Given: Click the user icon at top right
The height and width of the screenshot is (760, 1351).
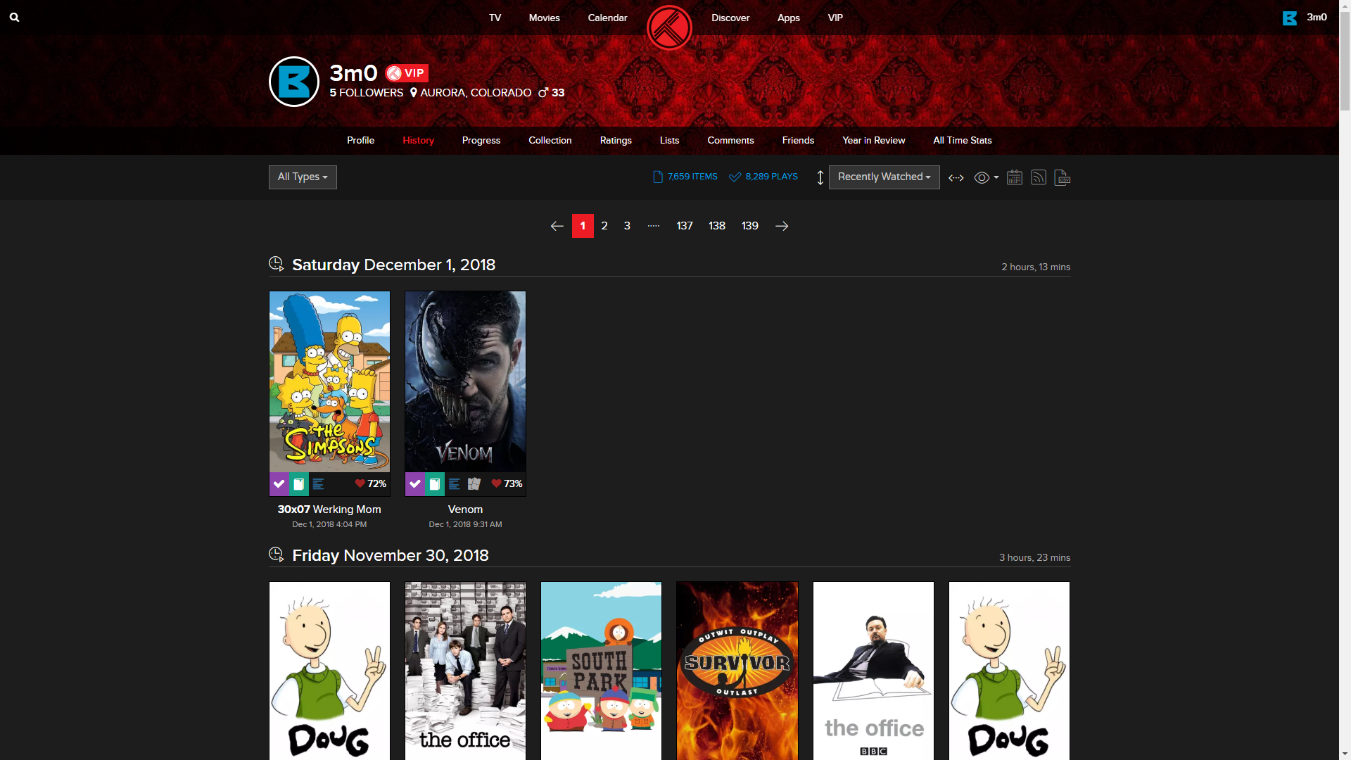Looking at the screenshot, I should 1289,18.
